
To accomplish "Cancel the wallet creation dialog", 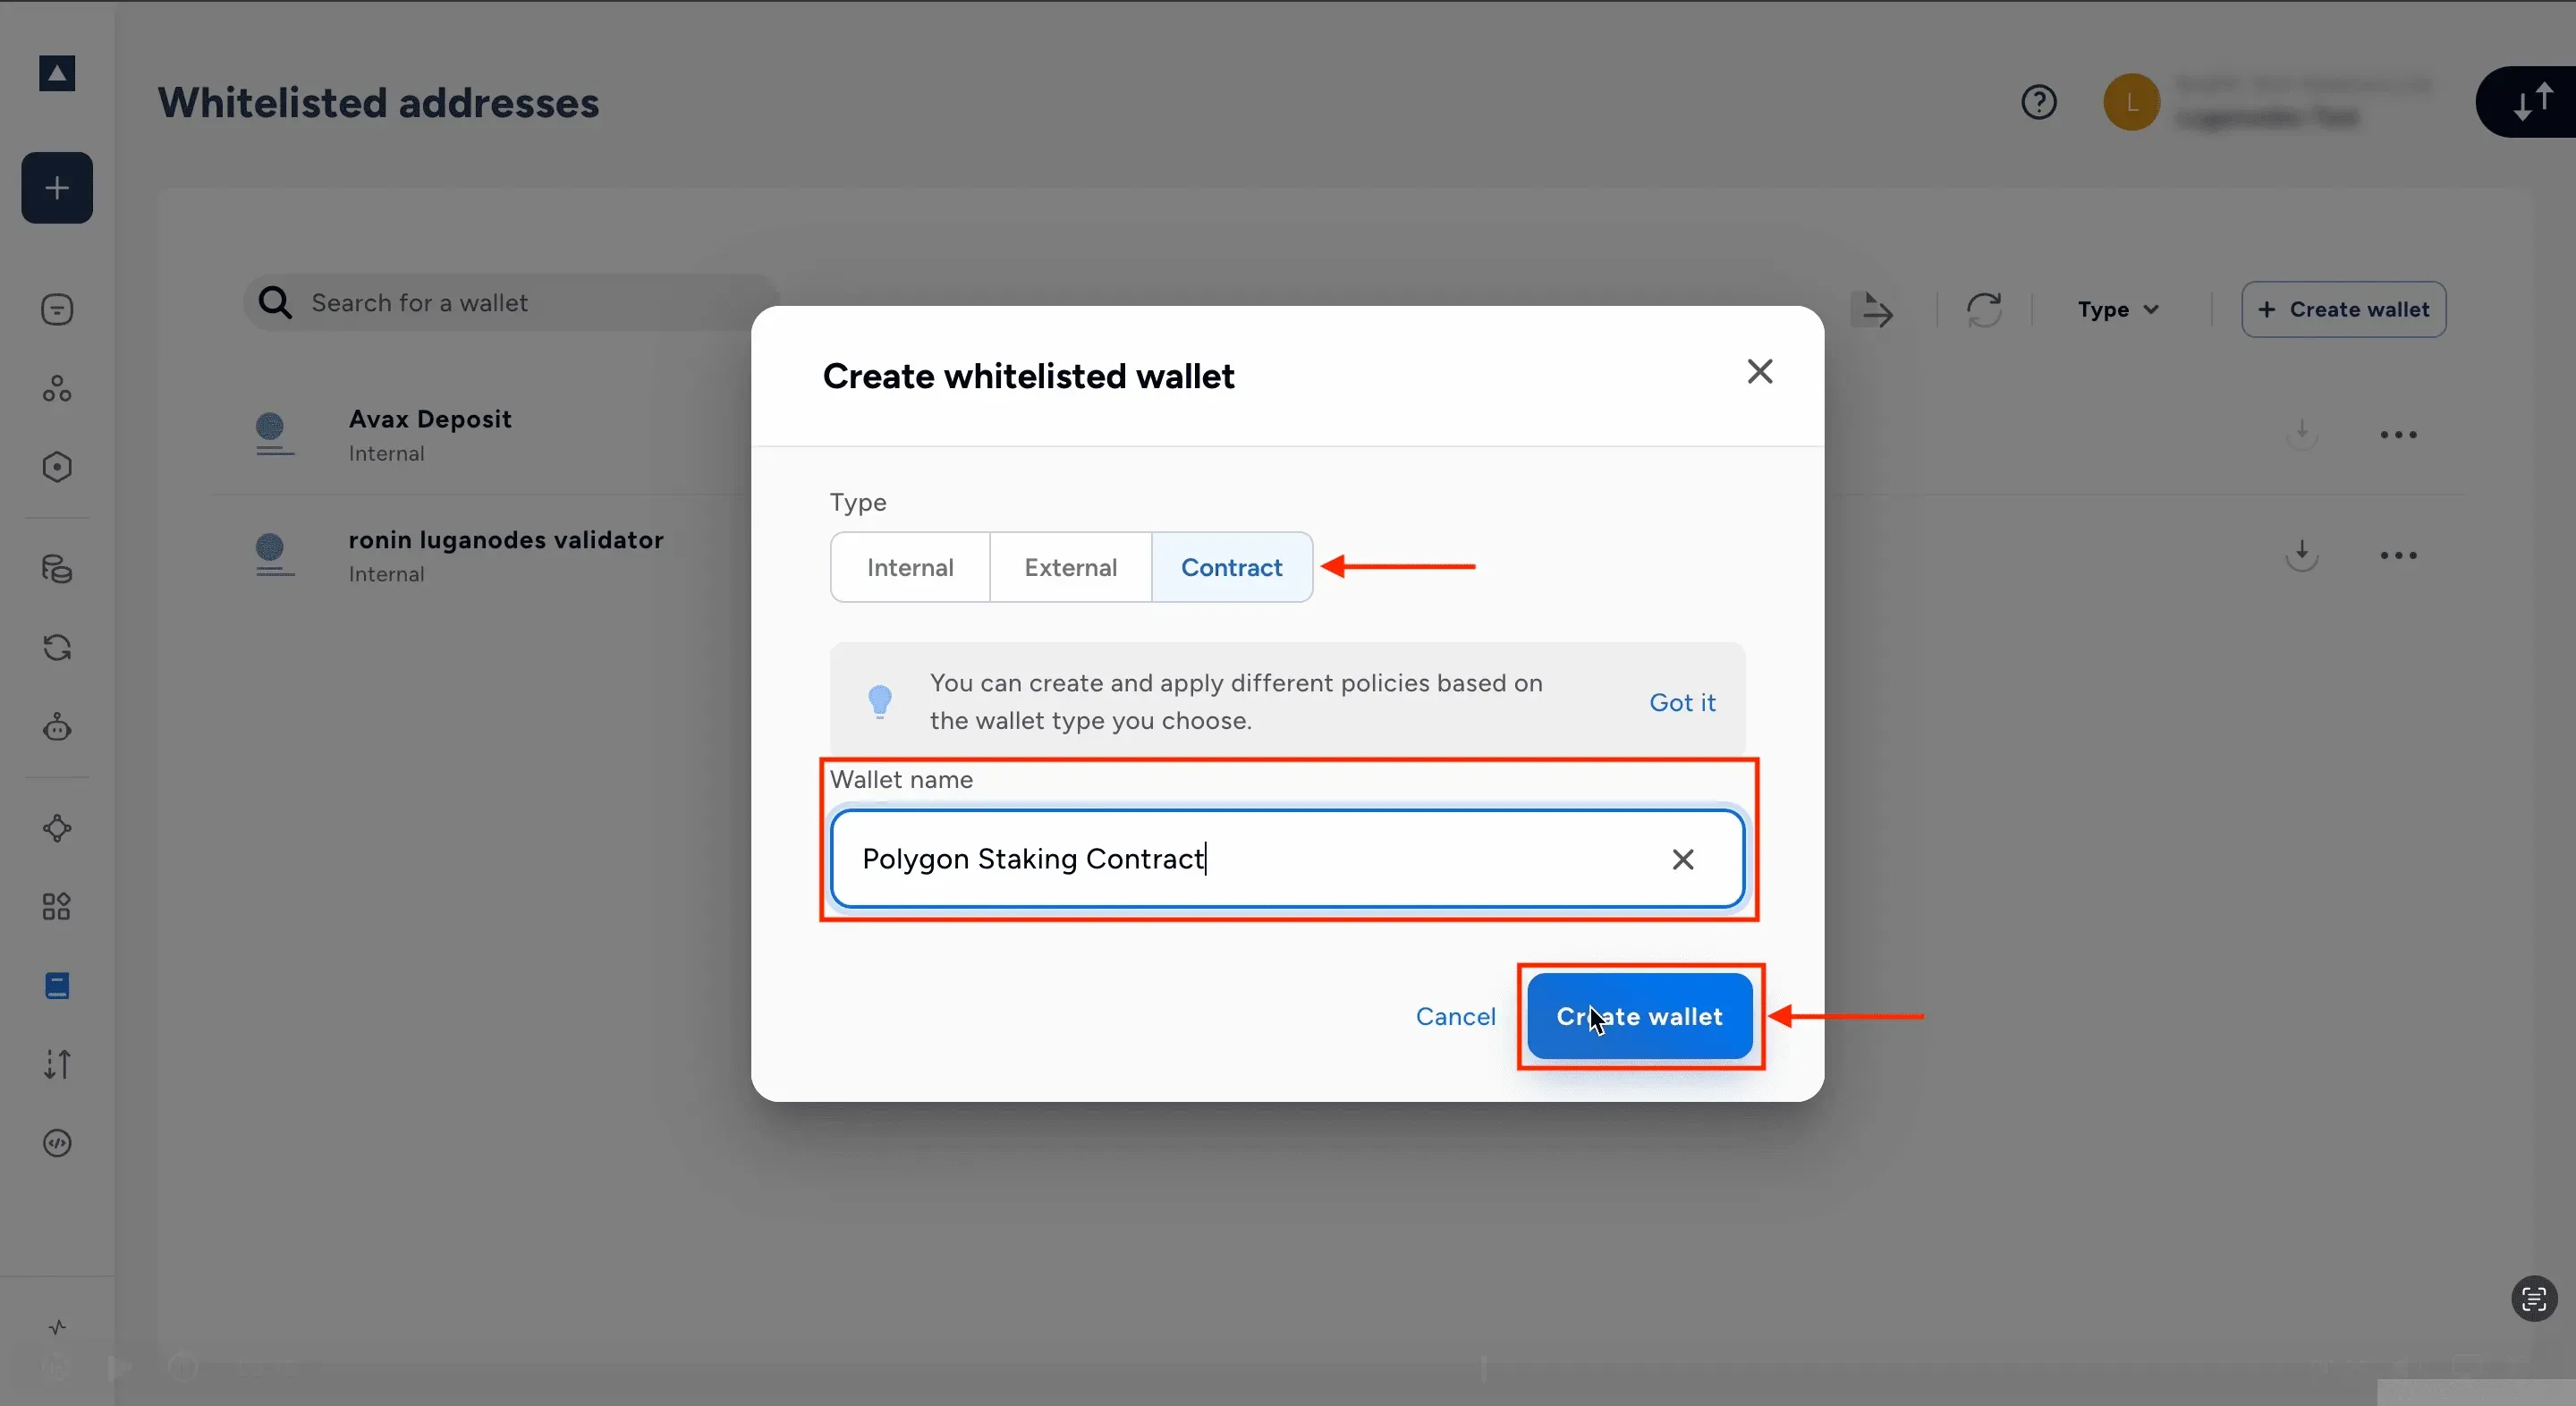I will (1455, 1016).
